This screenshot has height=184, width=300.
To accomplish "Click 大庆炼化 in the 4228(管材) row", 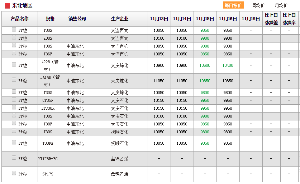I will click(120, 65).
